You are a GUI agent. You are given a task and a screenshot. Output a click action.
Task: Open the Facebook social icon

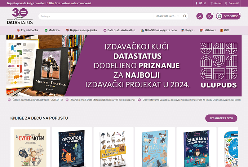[x=197, y=3]
